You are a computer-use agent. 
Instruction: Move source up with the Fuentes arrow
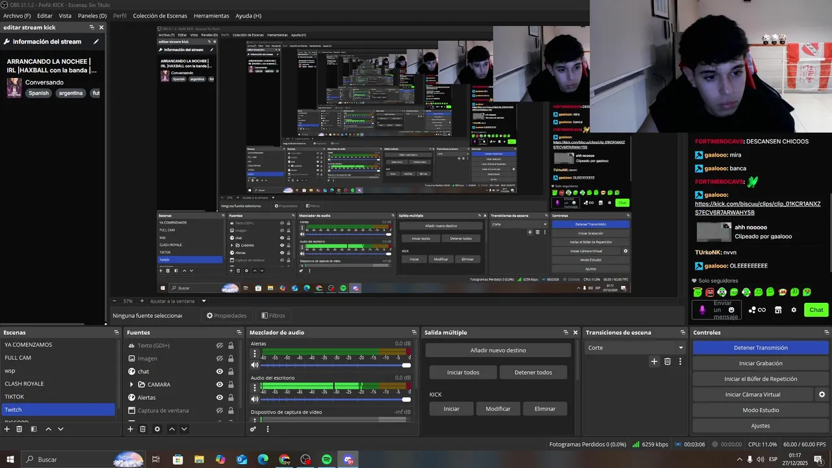172,429
